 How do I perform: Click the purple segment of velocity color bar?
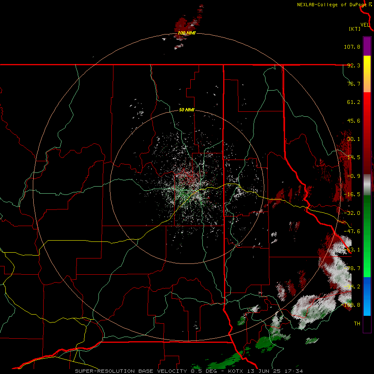[x=367, y=47]
